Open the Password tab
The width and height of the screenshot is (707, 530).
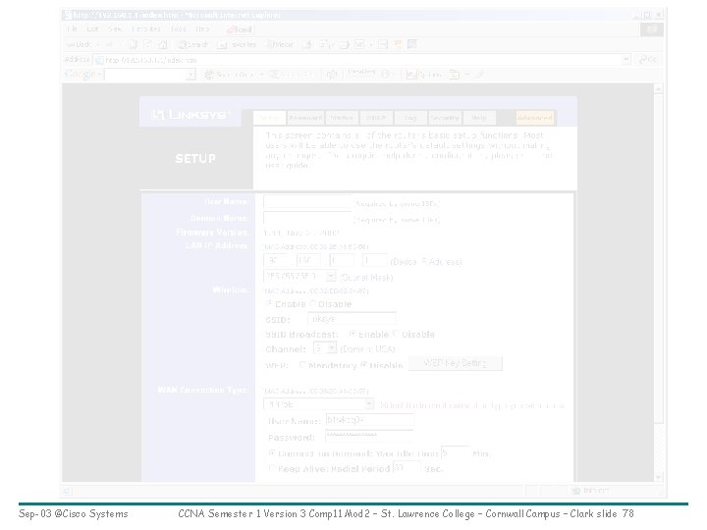point(305,118)
